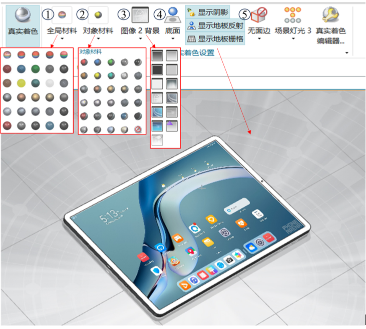Select red sphere in object materials first row
The image size is (366, 329).
coord(84,62)
